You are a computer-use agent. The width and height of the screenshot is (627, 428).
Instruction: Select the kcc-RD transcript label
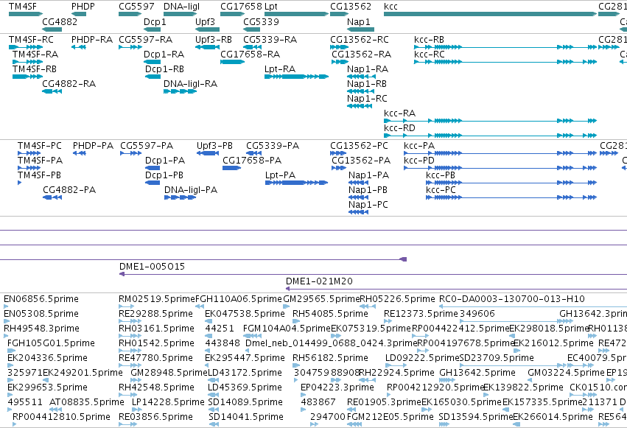(x=399, y=128)
